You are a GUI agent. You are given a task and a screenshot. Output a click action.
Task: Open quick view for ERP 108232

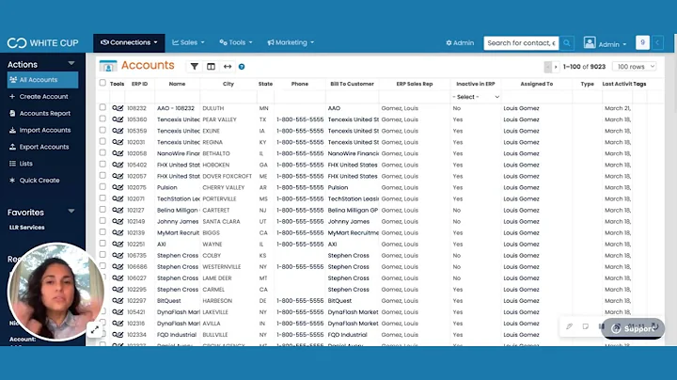click(x=115, y=108)
